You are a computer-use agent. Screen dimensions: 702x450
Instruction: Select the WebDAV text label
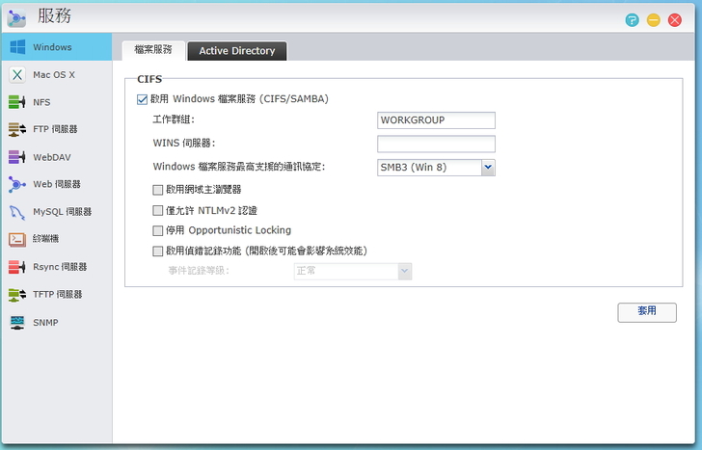click(52, 157)
